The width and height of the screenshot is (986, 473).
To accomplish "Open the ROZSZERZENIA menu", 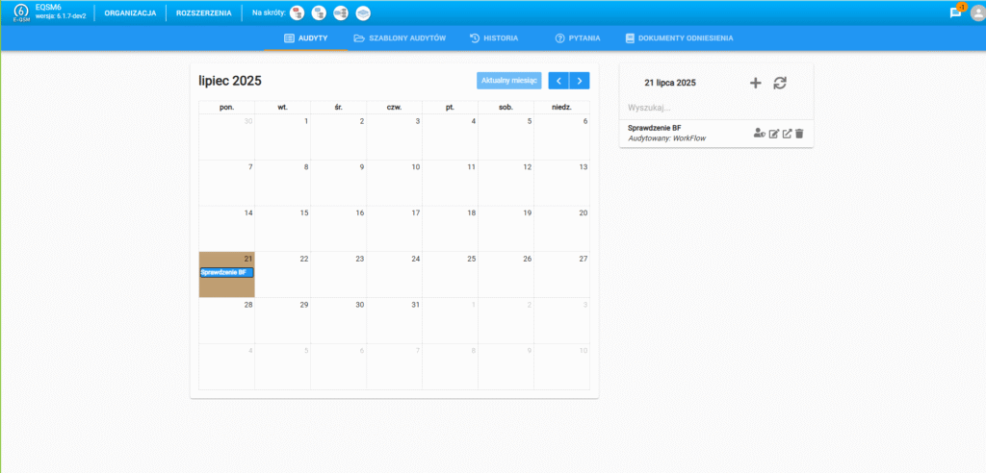I will click(x=203, y=12).
